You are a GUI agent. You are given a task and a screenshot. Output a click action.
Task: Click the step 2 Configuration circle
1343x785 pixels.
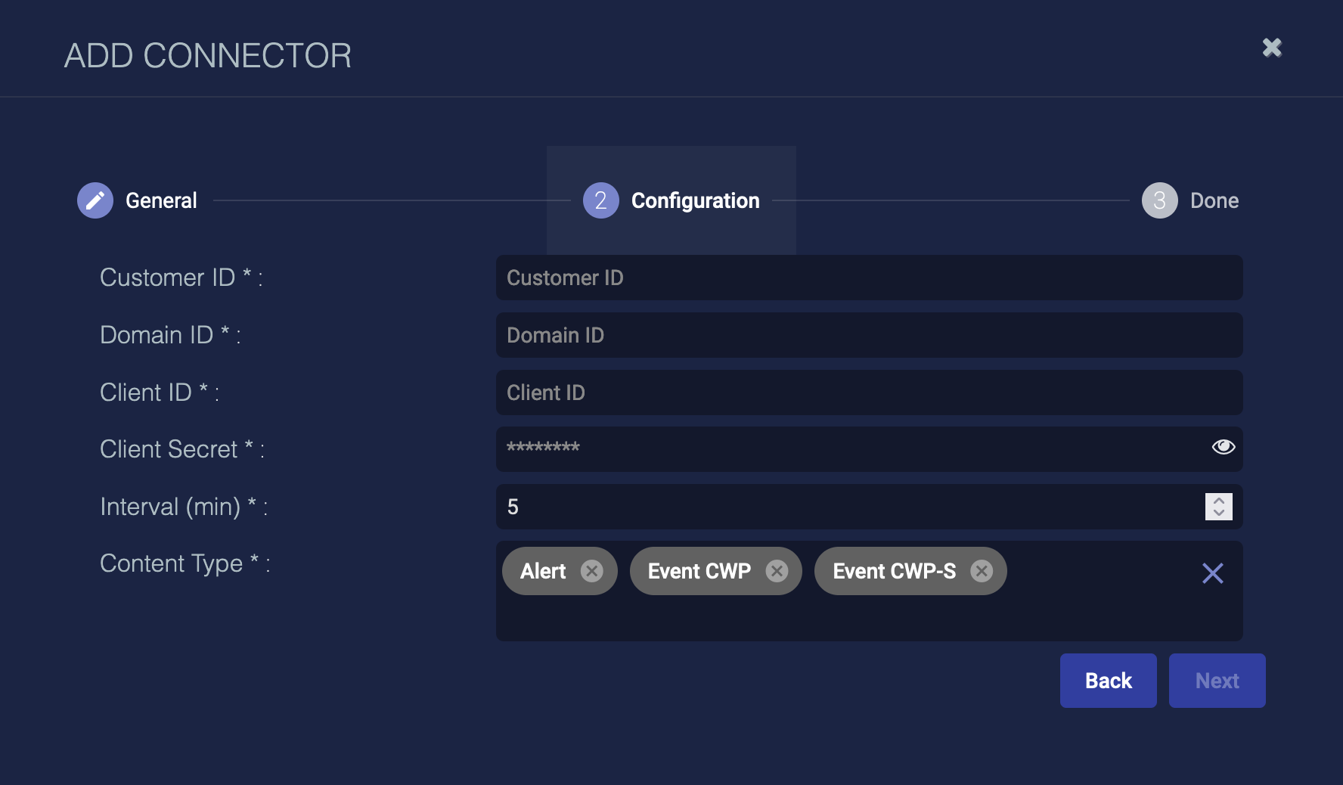pos(600,200)
